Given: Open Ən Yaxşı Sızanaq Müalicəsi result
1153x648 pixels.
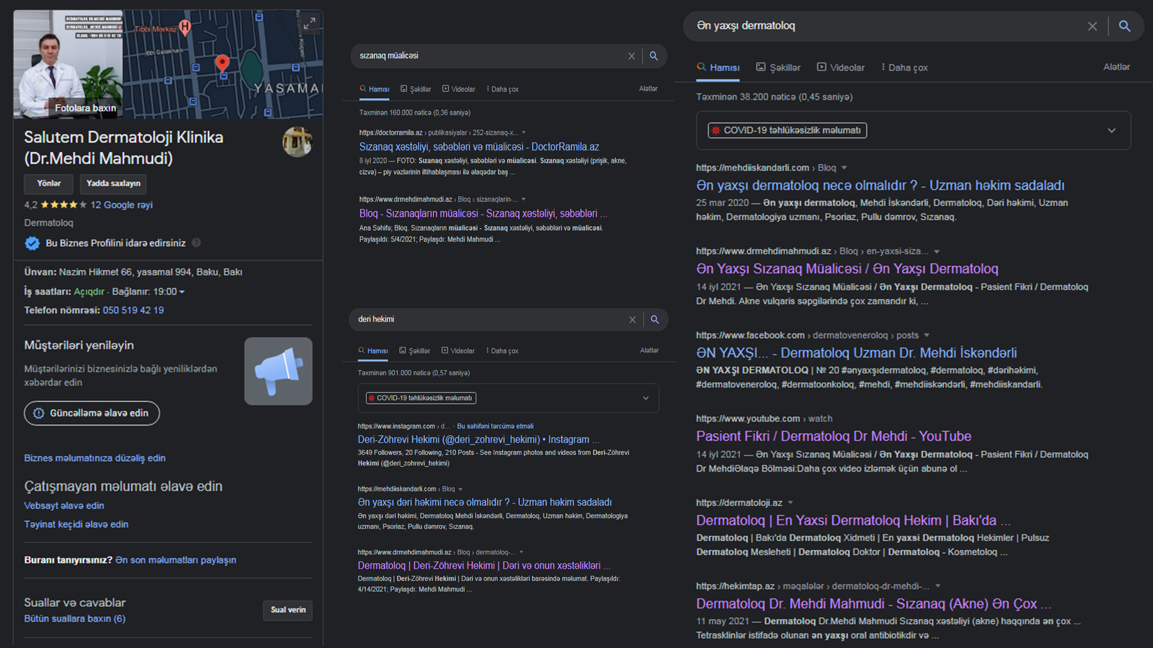Looking at the screenshot, I should pyautogui.click(x=847, y=269).
